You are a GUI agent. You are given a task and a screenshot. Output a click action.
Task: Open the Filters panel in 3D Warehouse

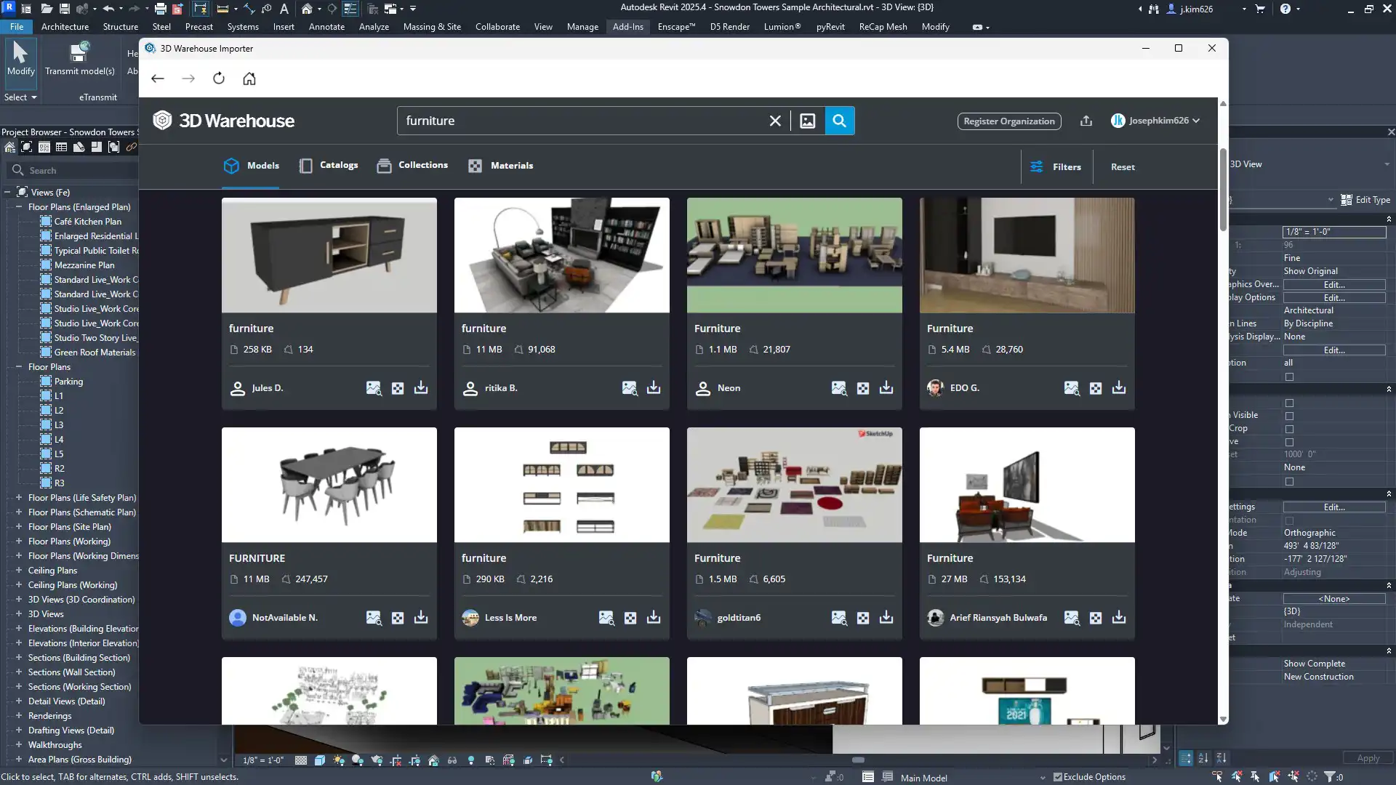1056,166
